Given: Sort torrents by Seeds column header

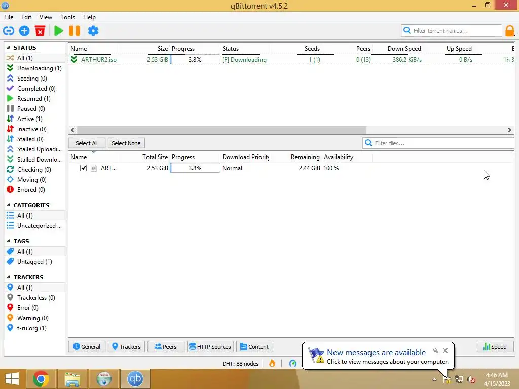Looking at the screenshot, I should coord(312,49).
